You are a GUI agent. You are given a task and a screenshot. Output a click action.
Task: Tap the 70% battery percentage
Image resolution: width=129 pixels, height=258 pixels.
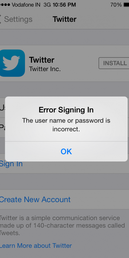116,5
